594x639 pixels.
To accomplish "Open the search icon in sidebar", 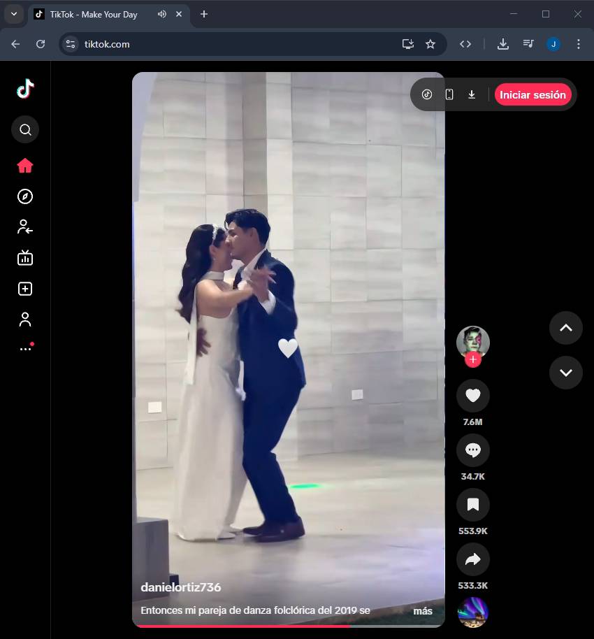I will pos(25,129).
